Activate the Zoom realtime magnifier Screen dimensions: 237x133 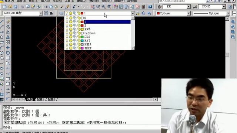(x=98, y=7)
